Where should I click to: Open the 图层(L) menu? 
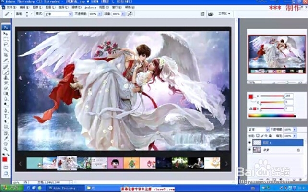click(50, 7)
